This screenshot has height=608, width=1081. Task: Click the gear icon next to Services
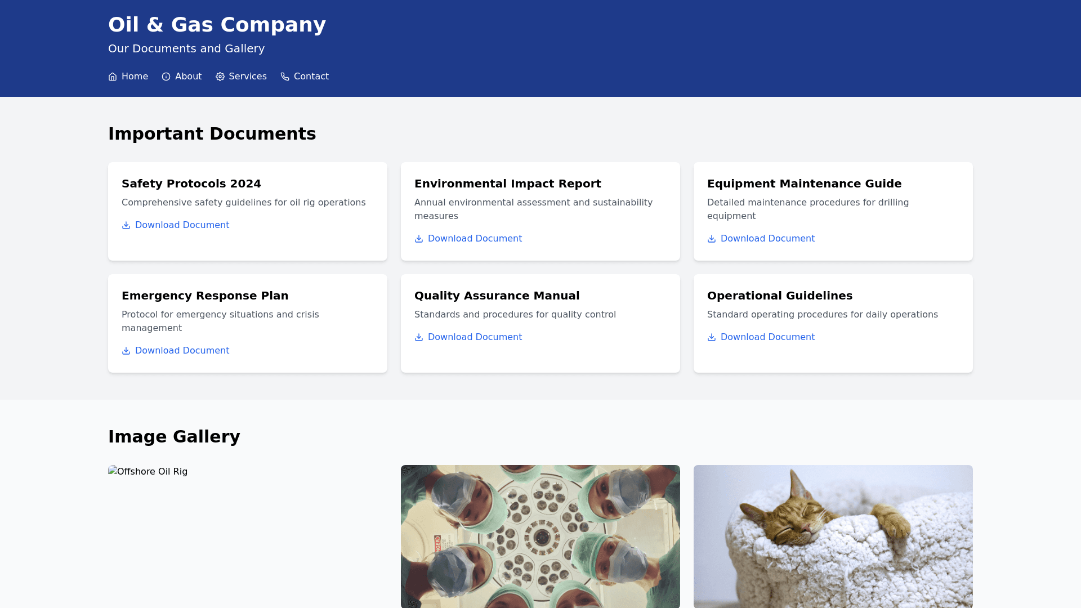220,77
